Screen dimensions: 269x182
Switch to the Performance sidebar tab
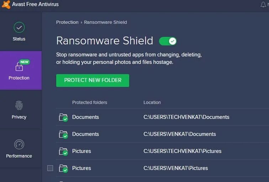tap(21, 148)
